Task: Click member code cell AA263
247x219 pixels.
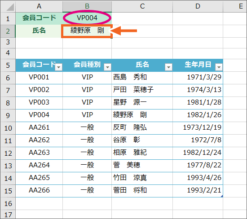Action: (x=39, y=153)
